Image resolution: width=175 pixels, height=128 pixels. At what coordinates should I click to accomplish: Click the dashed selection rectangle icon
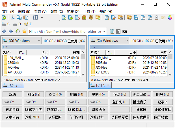35,18
